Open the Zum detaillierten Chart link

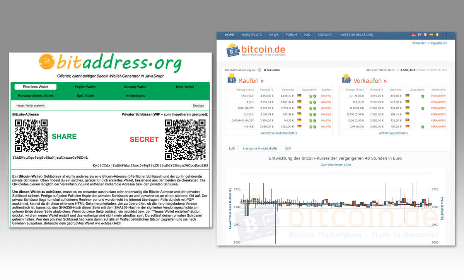click(336, 165)
